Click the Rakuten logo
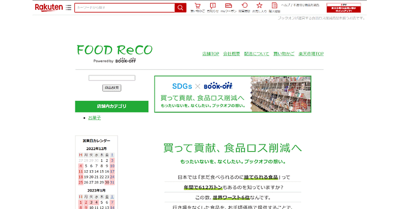 (49, 7)
